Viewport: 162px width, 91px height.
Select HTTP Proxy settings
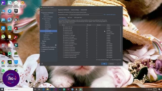tap(47, 23)
